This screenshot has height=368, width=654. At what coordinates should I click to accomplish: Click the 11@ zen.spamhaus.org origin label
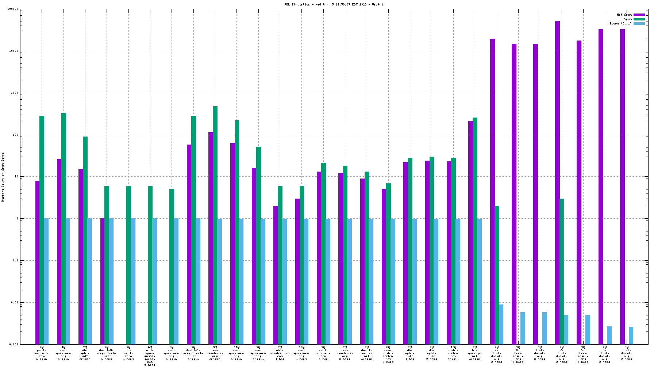(236, 353)
